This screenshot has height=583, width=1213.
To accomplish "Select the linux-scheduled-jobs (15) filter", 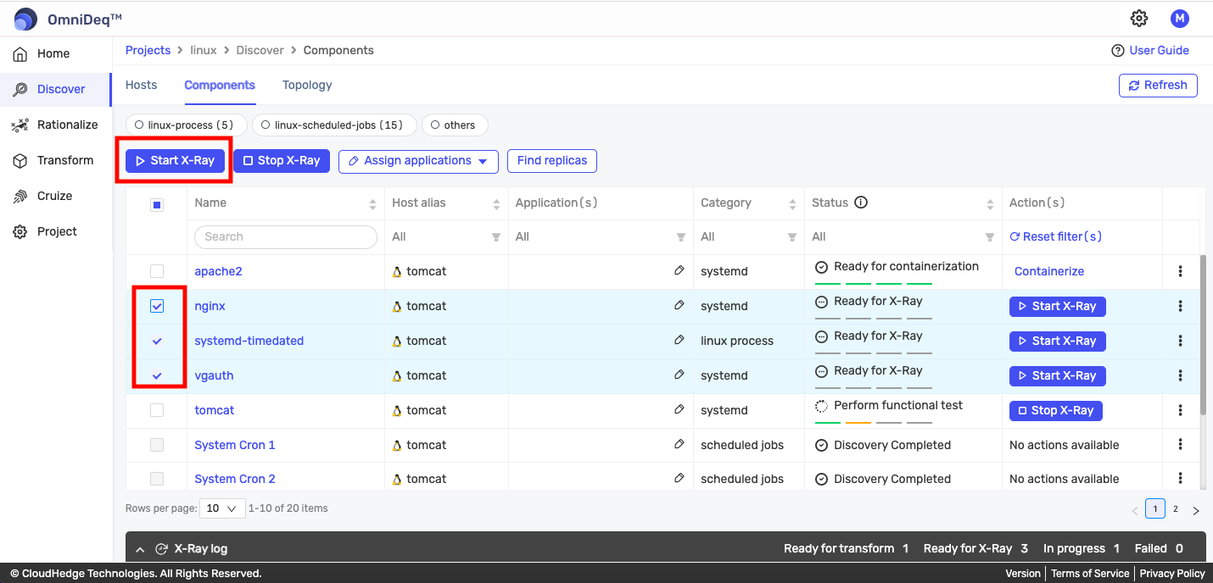I will [x=333, y=125].
